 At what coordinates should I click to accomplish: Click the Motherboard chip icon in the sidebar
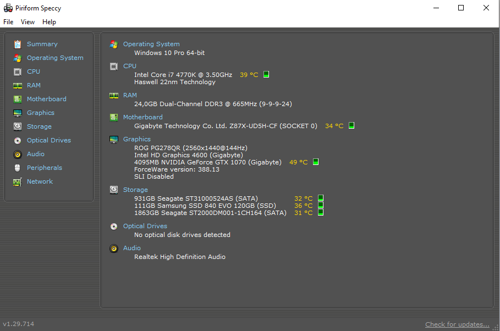tap(18, 98)
